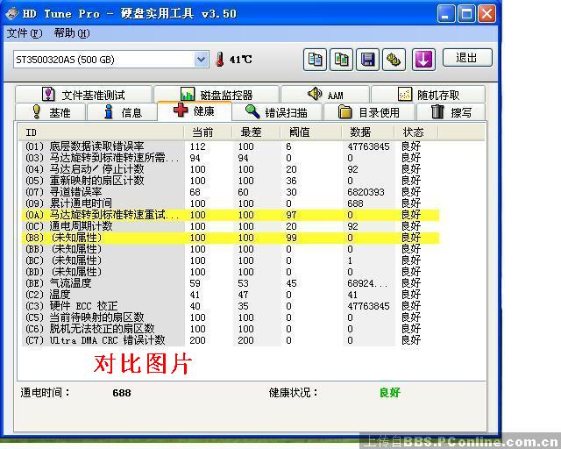
Task: Minimize the HD Tune Pro window
Action: pyautogui.click(x=446, y=14)
